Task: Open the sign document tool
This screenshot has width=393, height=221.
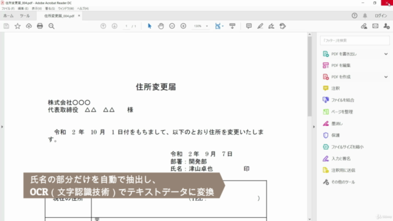Action: [271, 26]
